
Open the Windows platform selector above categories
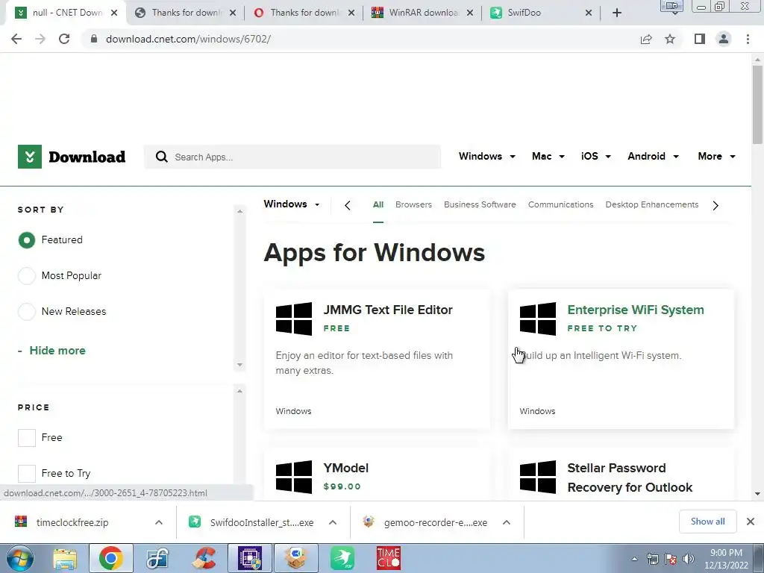[x=292, y=204]
